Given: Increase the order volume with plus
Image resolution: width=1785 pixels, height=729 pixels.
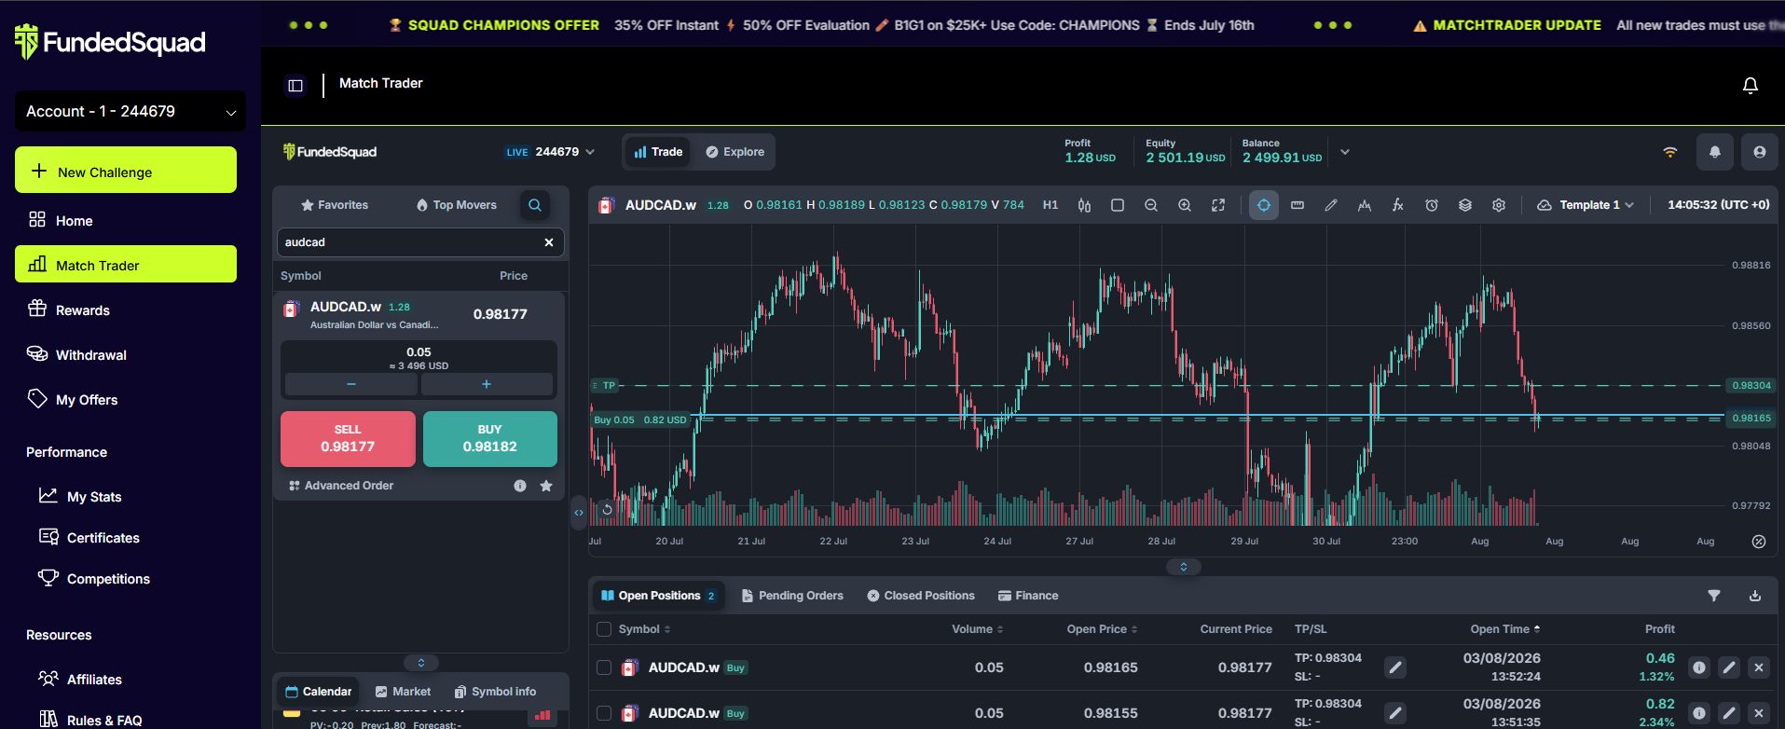Looking at the screenshot, I should [486, 384].
